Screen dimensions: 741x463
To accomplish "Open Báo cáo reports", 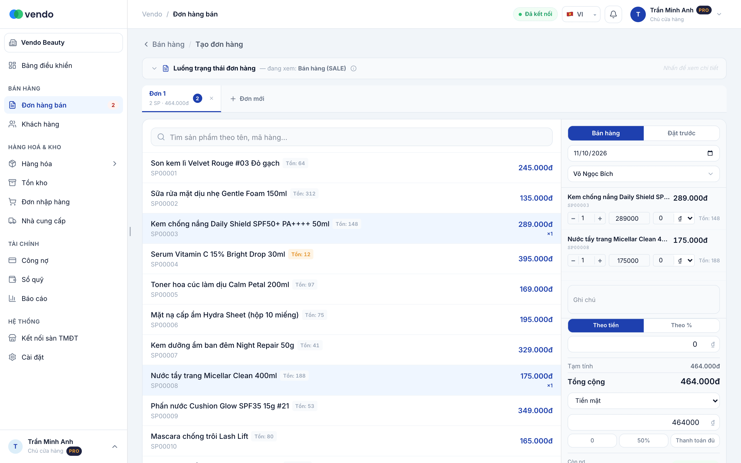I will pos(64,299).
